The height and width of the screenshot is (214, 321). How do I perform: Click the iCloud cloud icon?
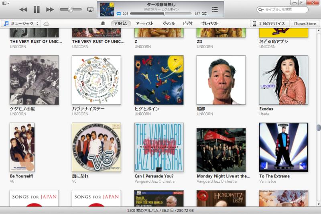point(47,24)
